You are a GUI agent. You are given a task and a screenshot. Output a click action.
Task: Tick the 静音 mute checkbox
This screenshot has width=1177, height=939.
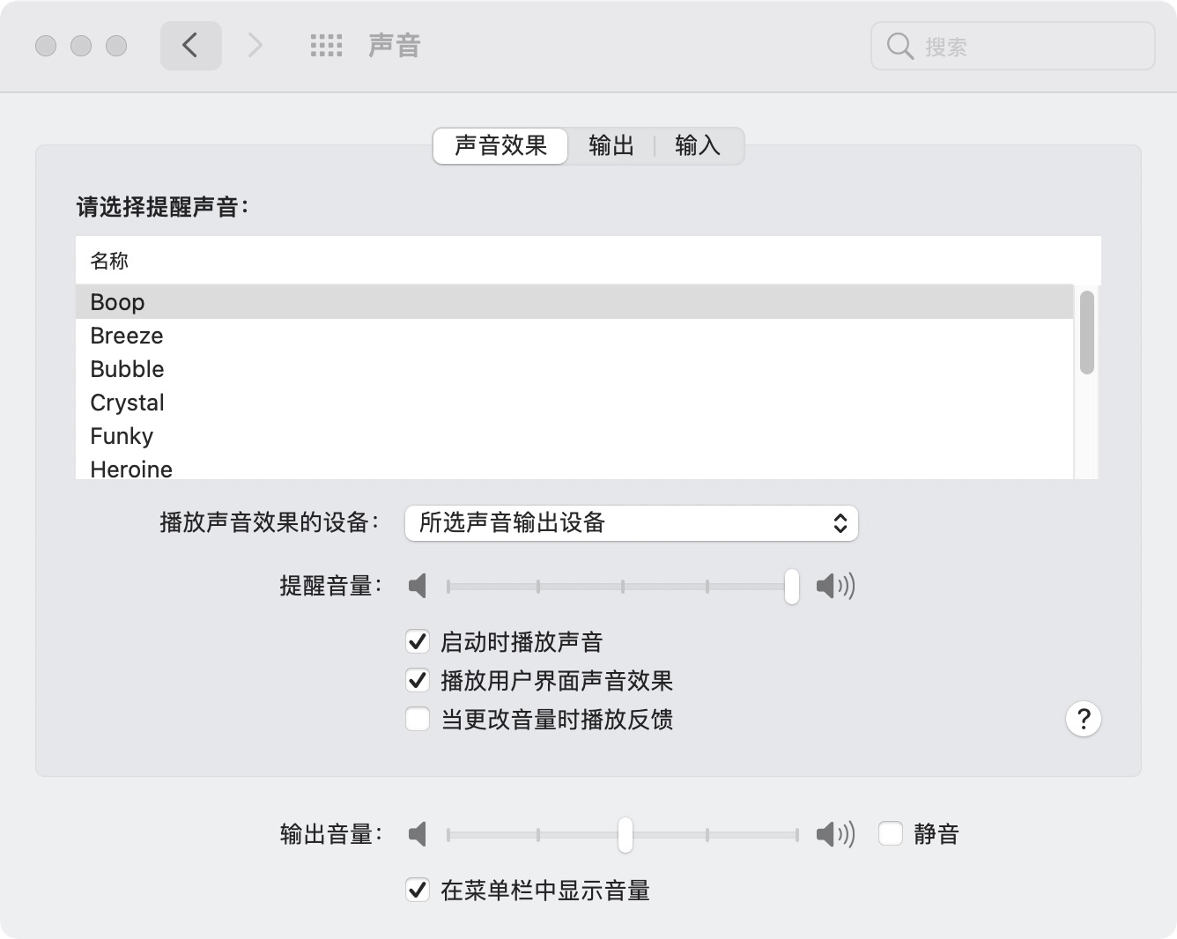[891, 833]
